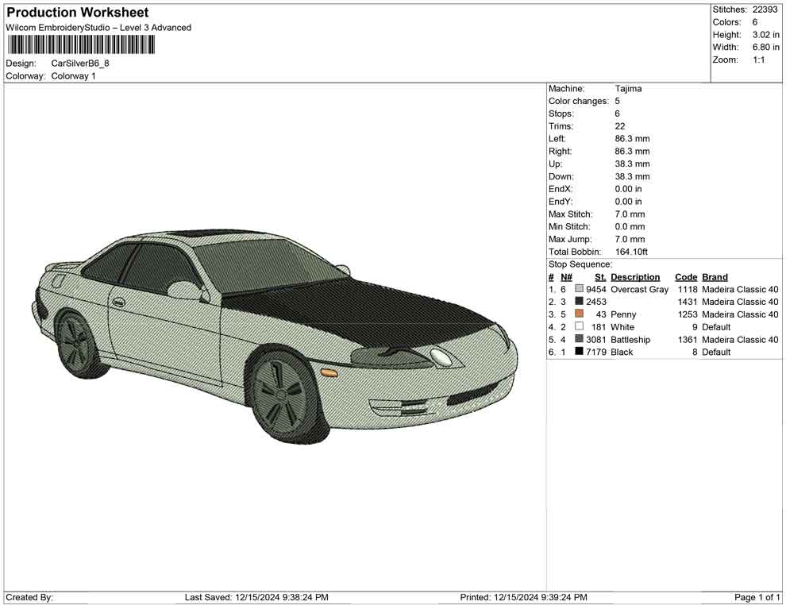The image size is (786, 605).
Task: Click the Brand column header
Action: (715, 277)
